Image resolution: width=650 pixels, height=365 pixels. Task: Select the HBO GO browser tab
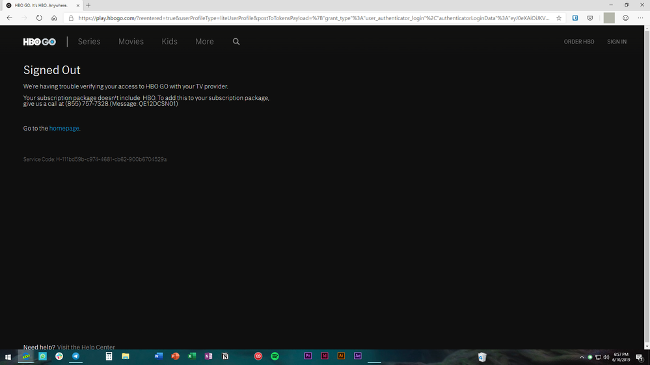point(42,5)
